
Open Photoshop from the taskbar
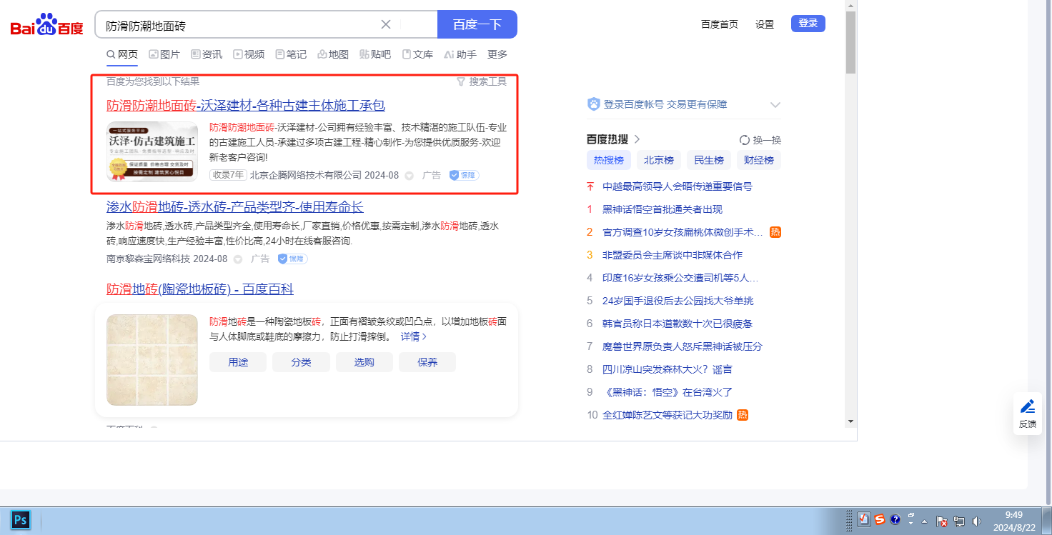(x=21, y=520)
